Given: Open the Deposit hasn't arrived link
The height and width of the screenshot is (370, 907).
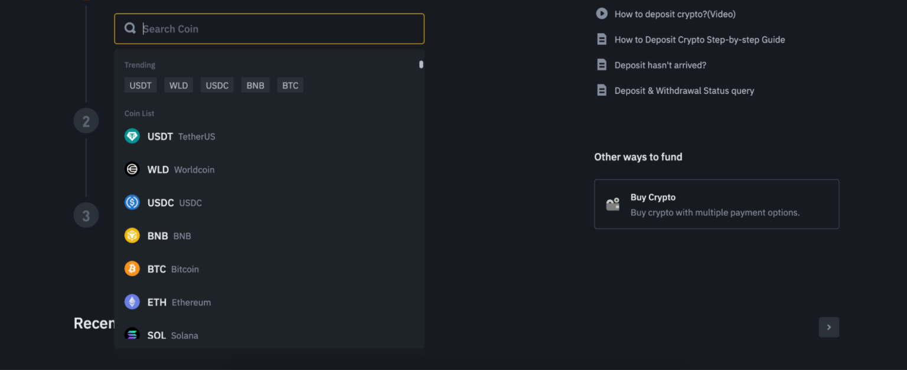Looking at the screenshot, I should [660, 65].
